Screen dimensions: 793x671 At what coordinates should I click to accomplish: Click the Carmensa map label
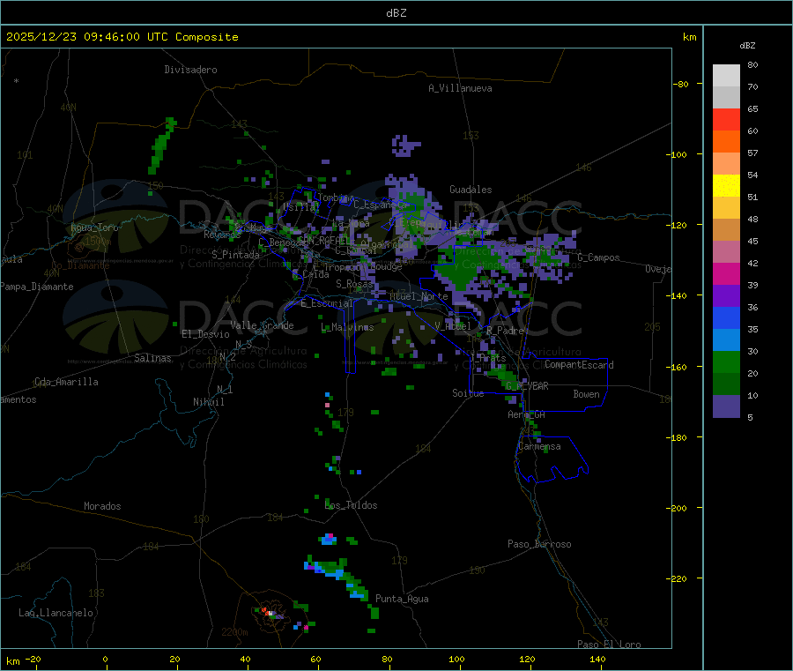tap(539, 446)
